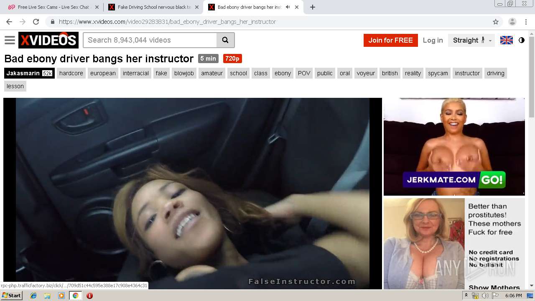Go back in browser history
The width and height of the screenshot is (535, 301).
[x=9, y=22]
